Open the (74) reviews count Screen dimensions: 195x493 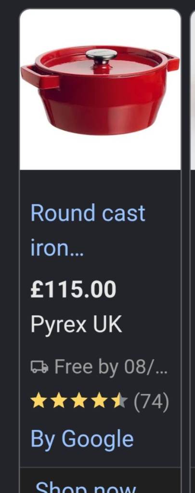pos(151,402)
